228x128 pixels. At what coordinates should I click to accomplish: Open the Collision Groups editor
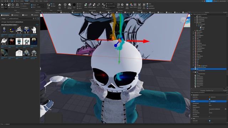pyautogui.click(x=139, y=6)
